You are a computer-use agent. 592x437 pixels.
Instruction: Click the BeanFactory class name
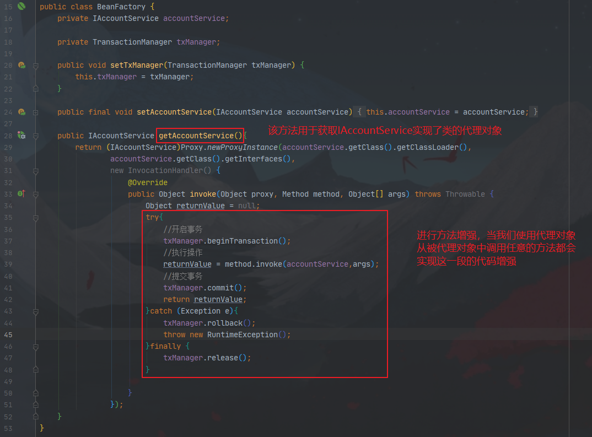(x=121, y=7)
